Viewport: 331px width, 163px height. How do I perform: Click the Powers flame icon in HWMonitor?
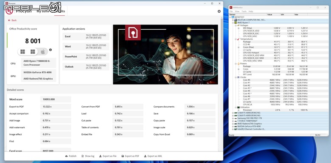(x=238, y=64)
